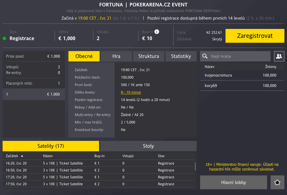Sort players by Název header
287x195 pixels.
(x=209, y=66)
